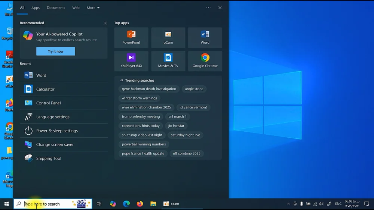Select saturday night live chip
Screen dimensions: 374x210
point(186,135)
